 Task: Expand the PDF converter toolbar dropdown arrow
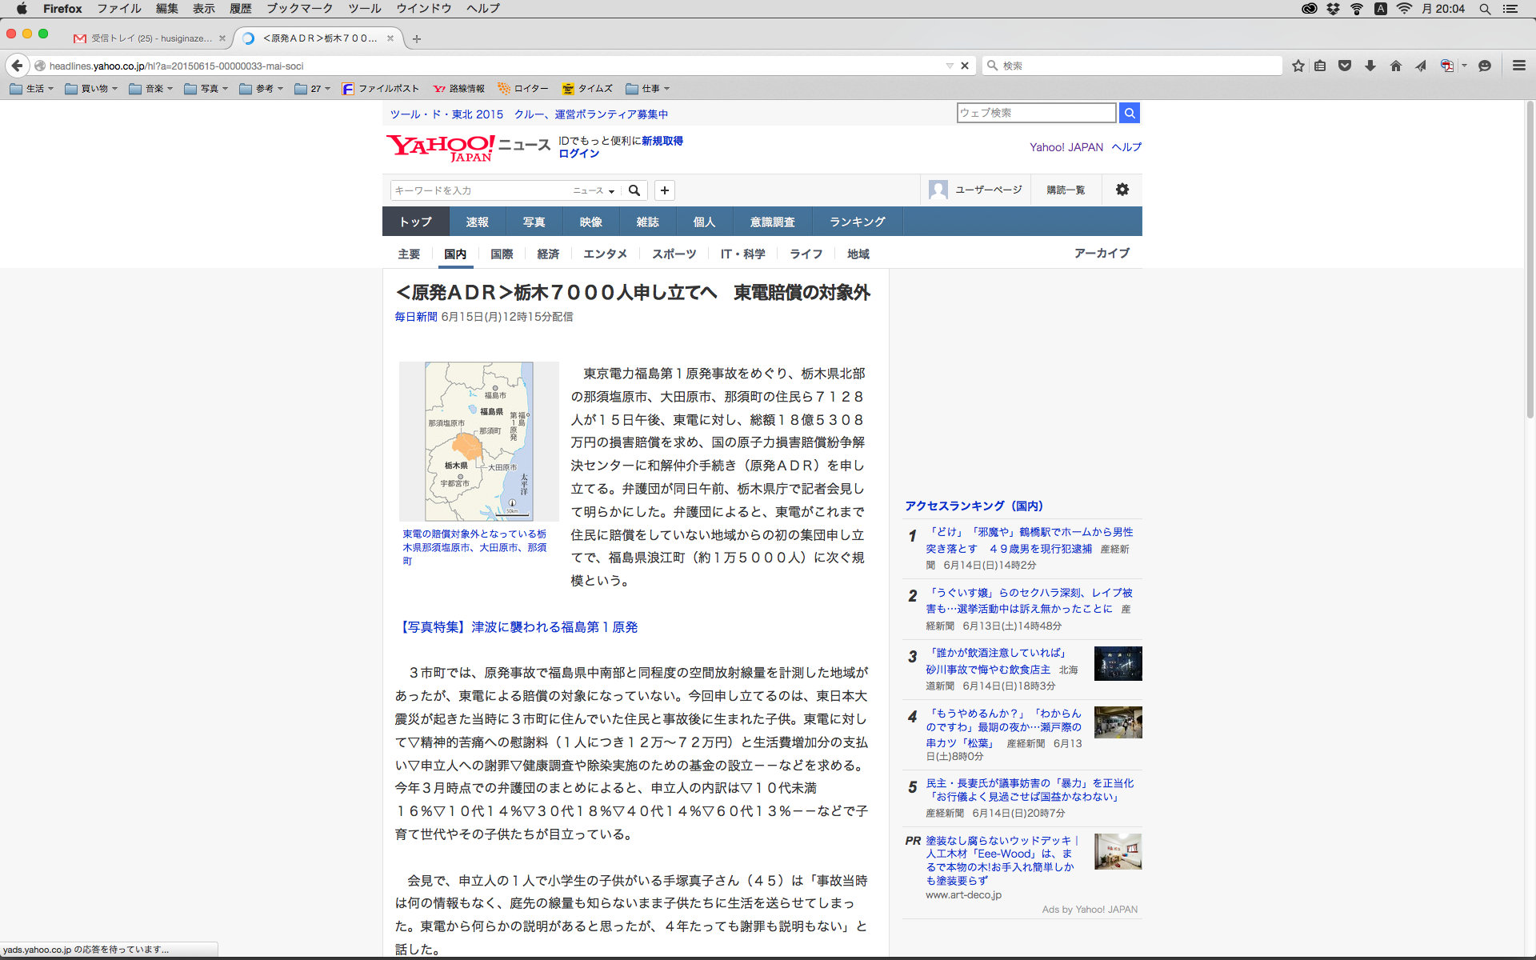1464,66
